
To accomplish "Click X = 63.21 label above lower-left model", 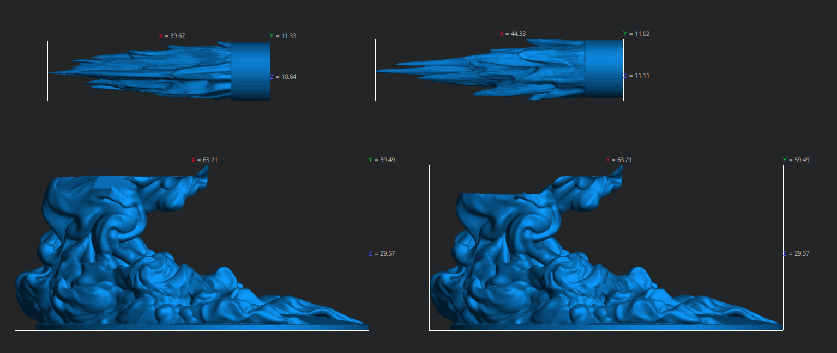I will pos(204,160).
